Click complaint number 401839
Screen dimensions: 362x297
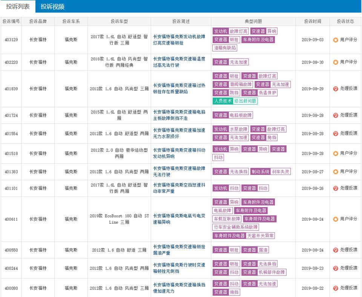(11, 88)
